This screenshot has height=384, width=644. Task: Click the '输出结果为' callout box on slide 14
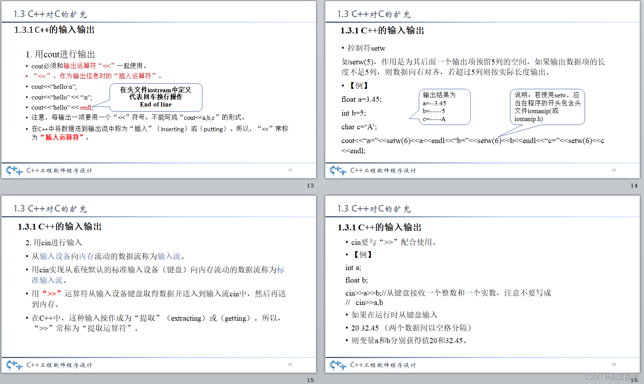coord(444,107)
